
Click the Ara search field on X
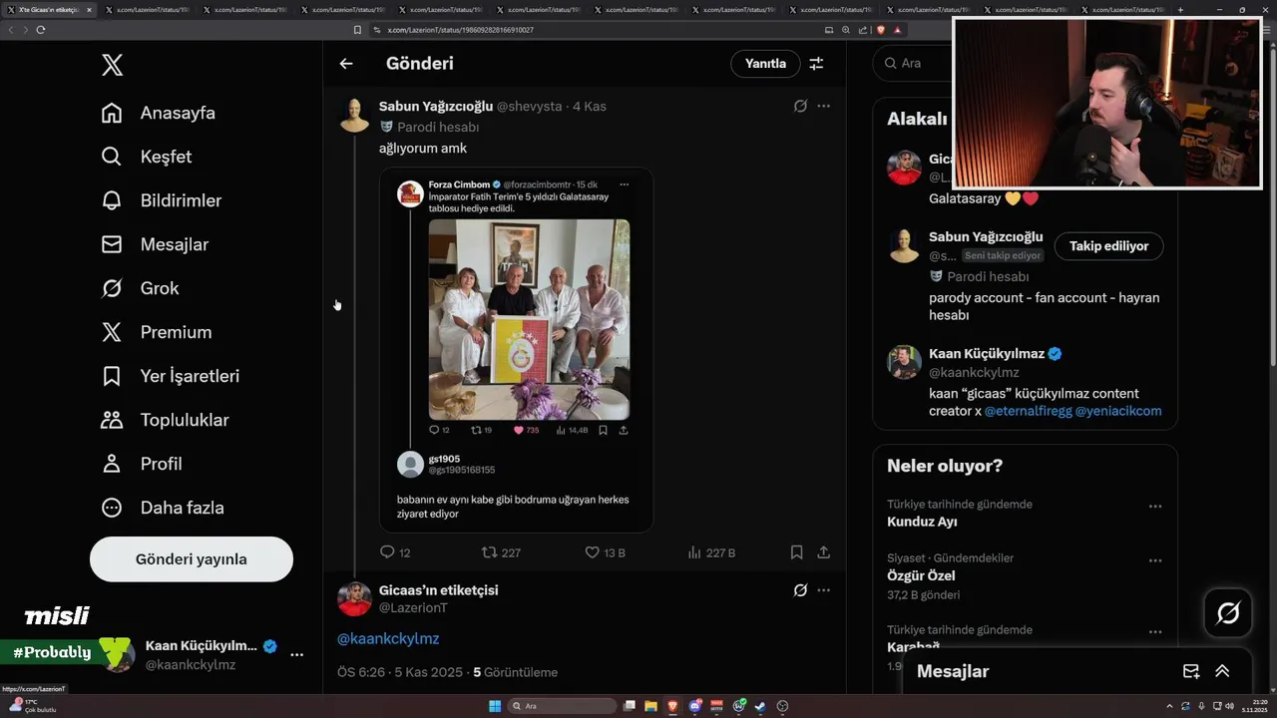pyautogui.click(x=911, y=63)
